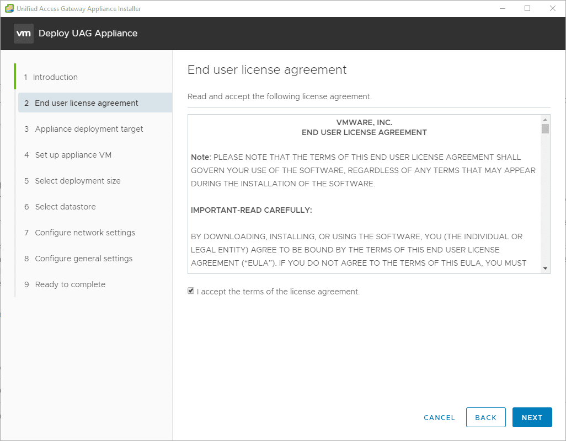Go to Configure network settings step
The image size is (566, 441).
85,233
